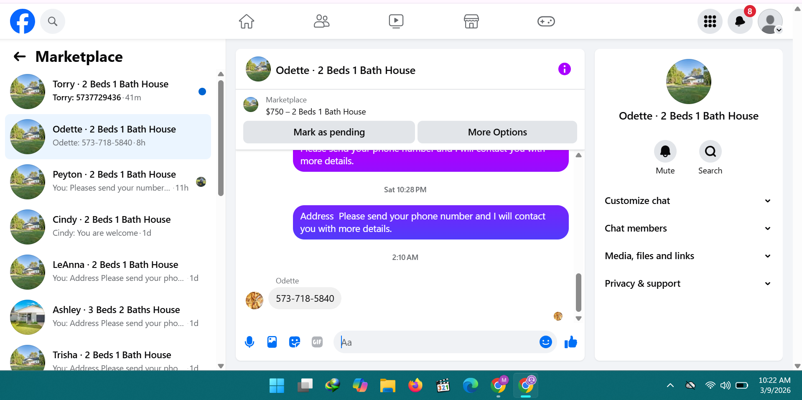Open notifications bell with 8 badge

(740, 21)
